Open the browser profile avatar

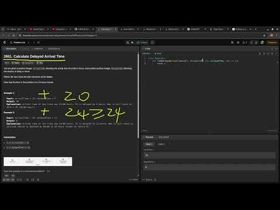[x=272, y=36]
